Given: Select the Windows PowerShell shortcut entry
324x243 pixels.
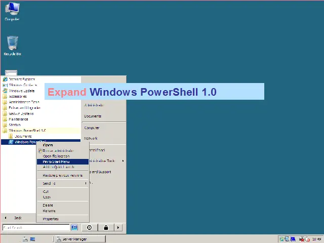Looking at the screenshot, I should [x=40, y=142].
